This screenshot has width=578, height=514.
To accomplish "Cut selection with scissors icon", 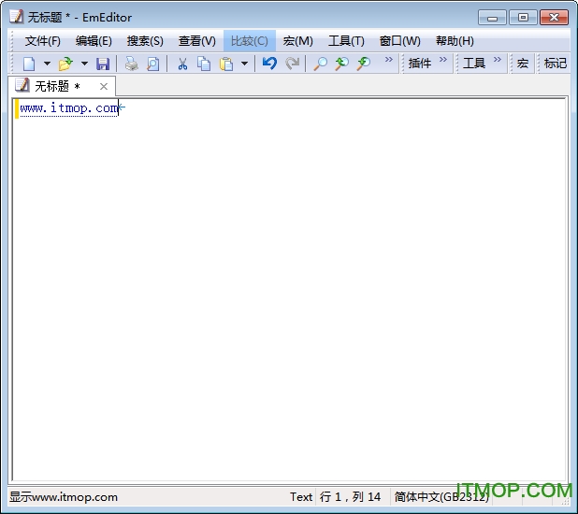I will click(x=182, y=64).
